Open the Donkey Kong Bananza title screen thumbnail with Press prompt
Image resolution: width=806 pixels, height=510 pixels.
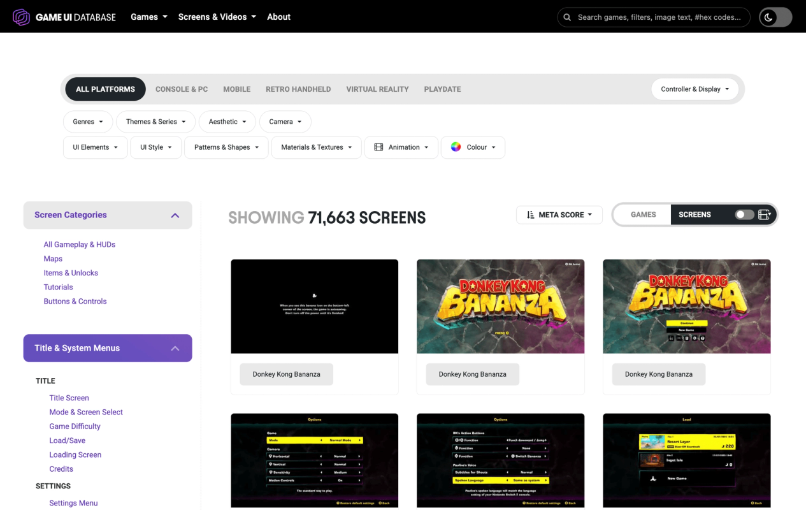click(501, 306)
